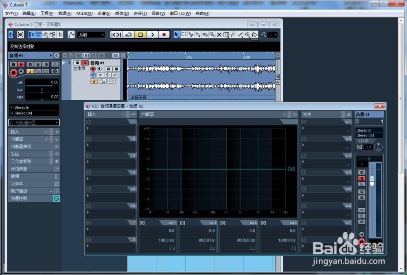The image size is (407, 275).
Task: Open the 工程 menu
Action: point(47,13)
